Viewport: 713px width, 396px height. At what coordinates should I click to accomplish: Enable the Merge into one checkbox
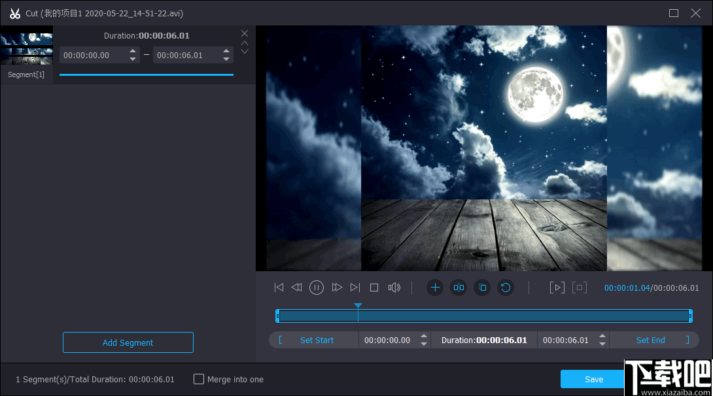[x=199, y=379]
